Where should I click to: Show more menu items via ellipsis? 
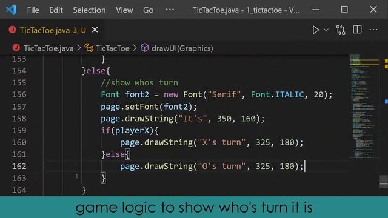170,10
